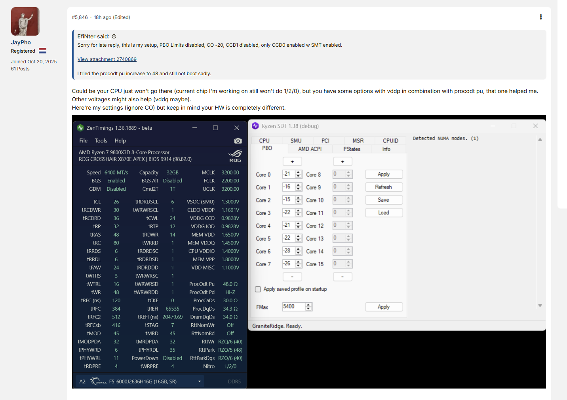Click the Netherlands flag next to Registered
This screenshot has height=400, width=567.
(42, 51)
